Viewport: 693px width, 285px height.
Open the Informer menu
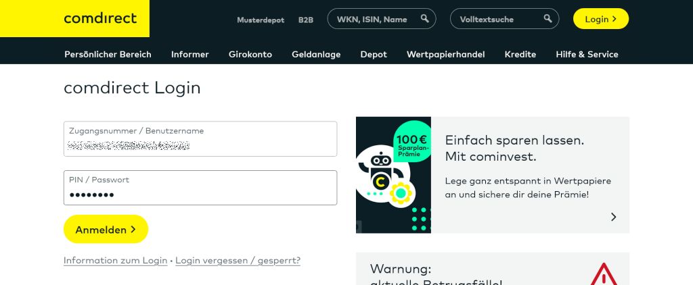[x=190, y=54]
